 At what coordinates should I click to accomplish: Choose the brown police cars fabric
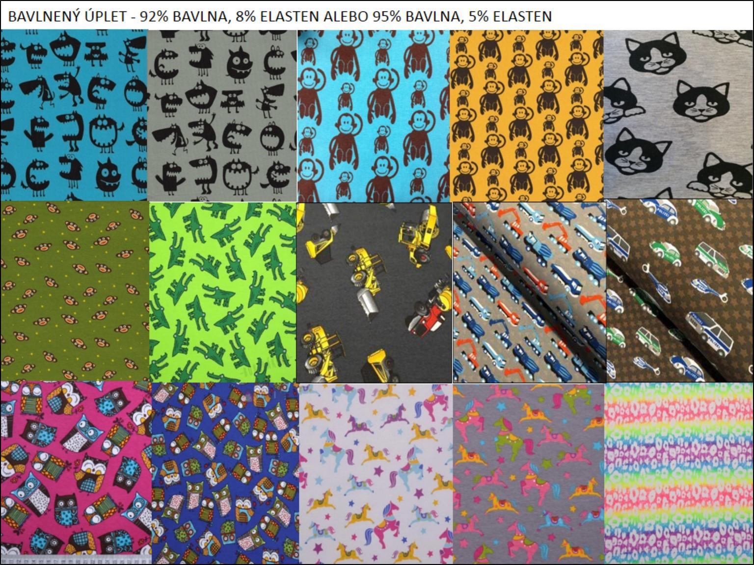coord(680,292)
